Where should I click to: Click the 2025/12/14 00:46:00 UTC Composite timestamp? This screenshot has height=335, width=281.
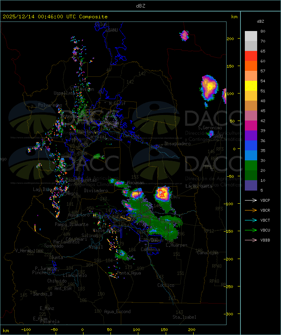click(x=55, y=17)
